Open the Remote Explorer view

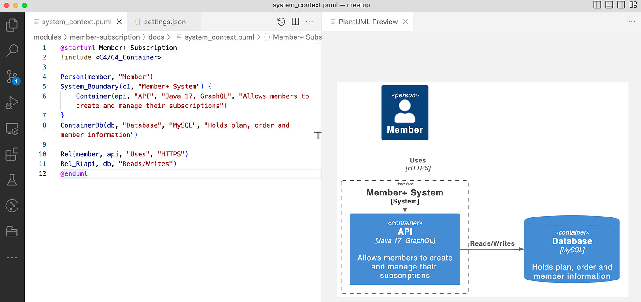point(12,129)
